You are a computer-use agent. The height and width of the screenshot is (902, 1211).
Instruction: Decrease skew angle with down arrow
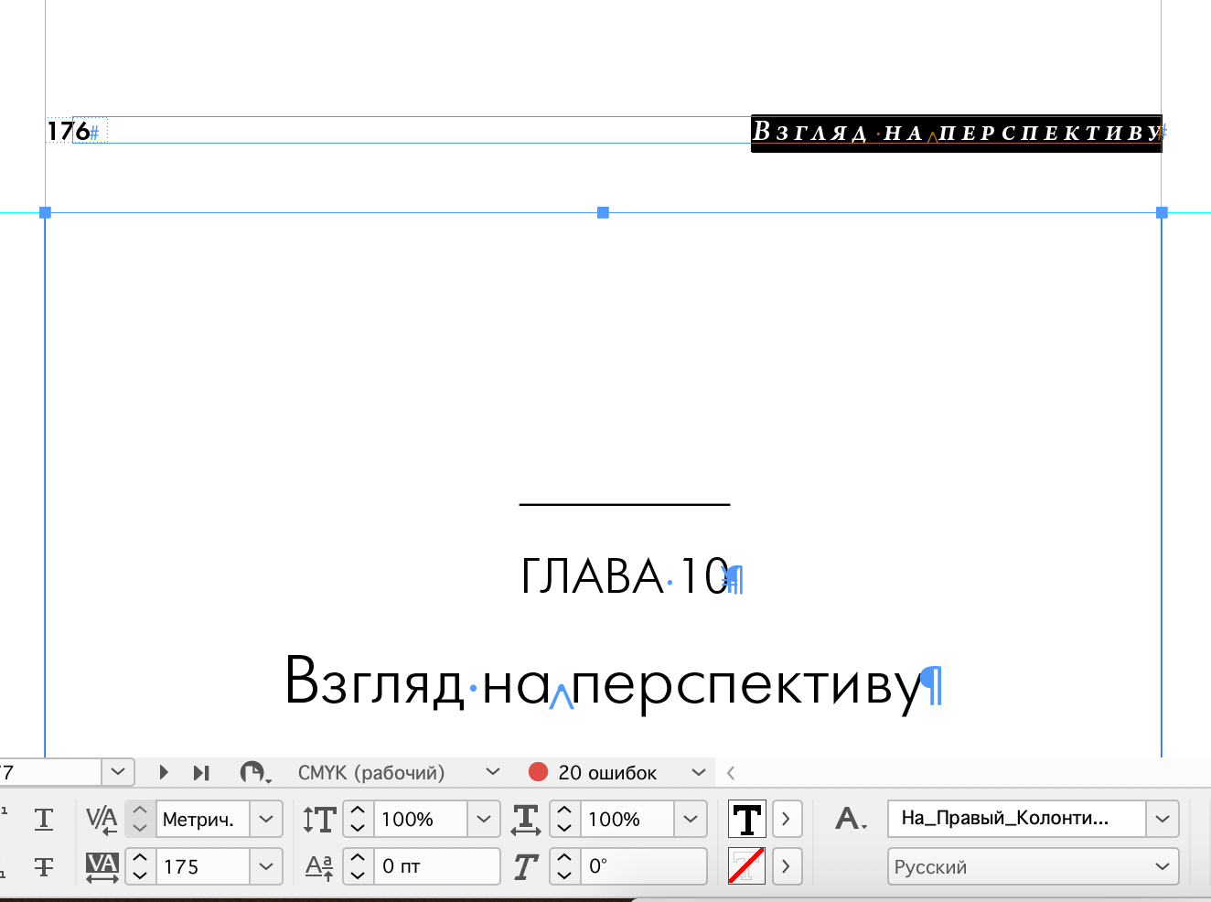click(564, 875)
